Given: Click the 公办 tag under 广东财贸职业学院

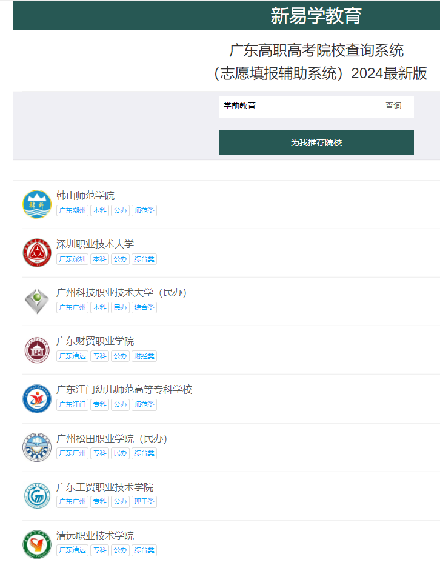Looking at the screenshot, I should (x=120, y=356).
